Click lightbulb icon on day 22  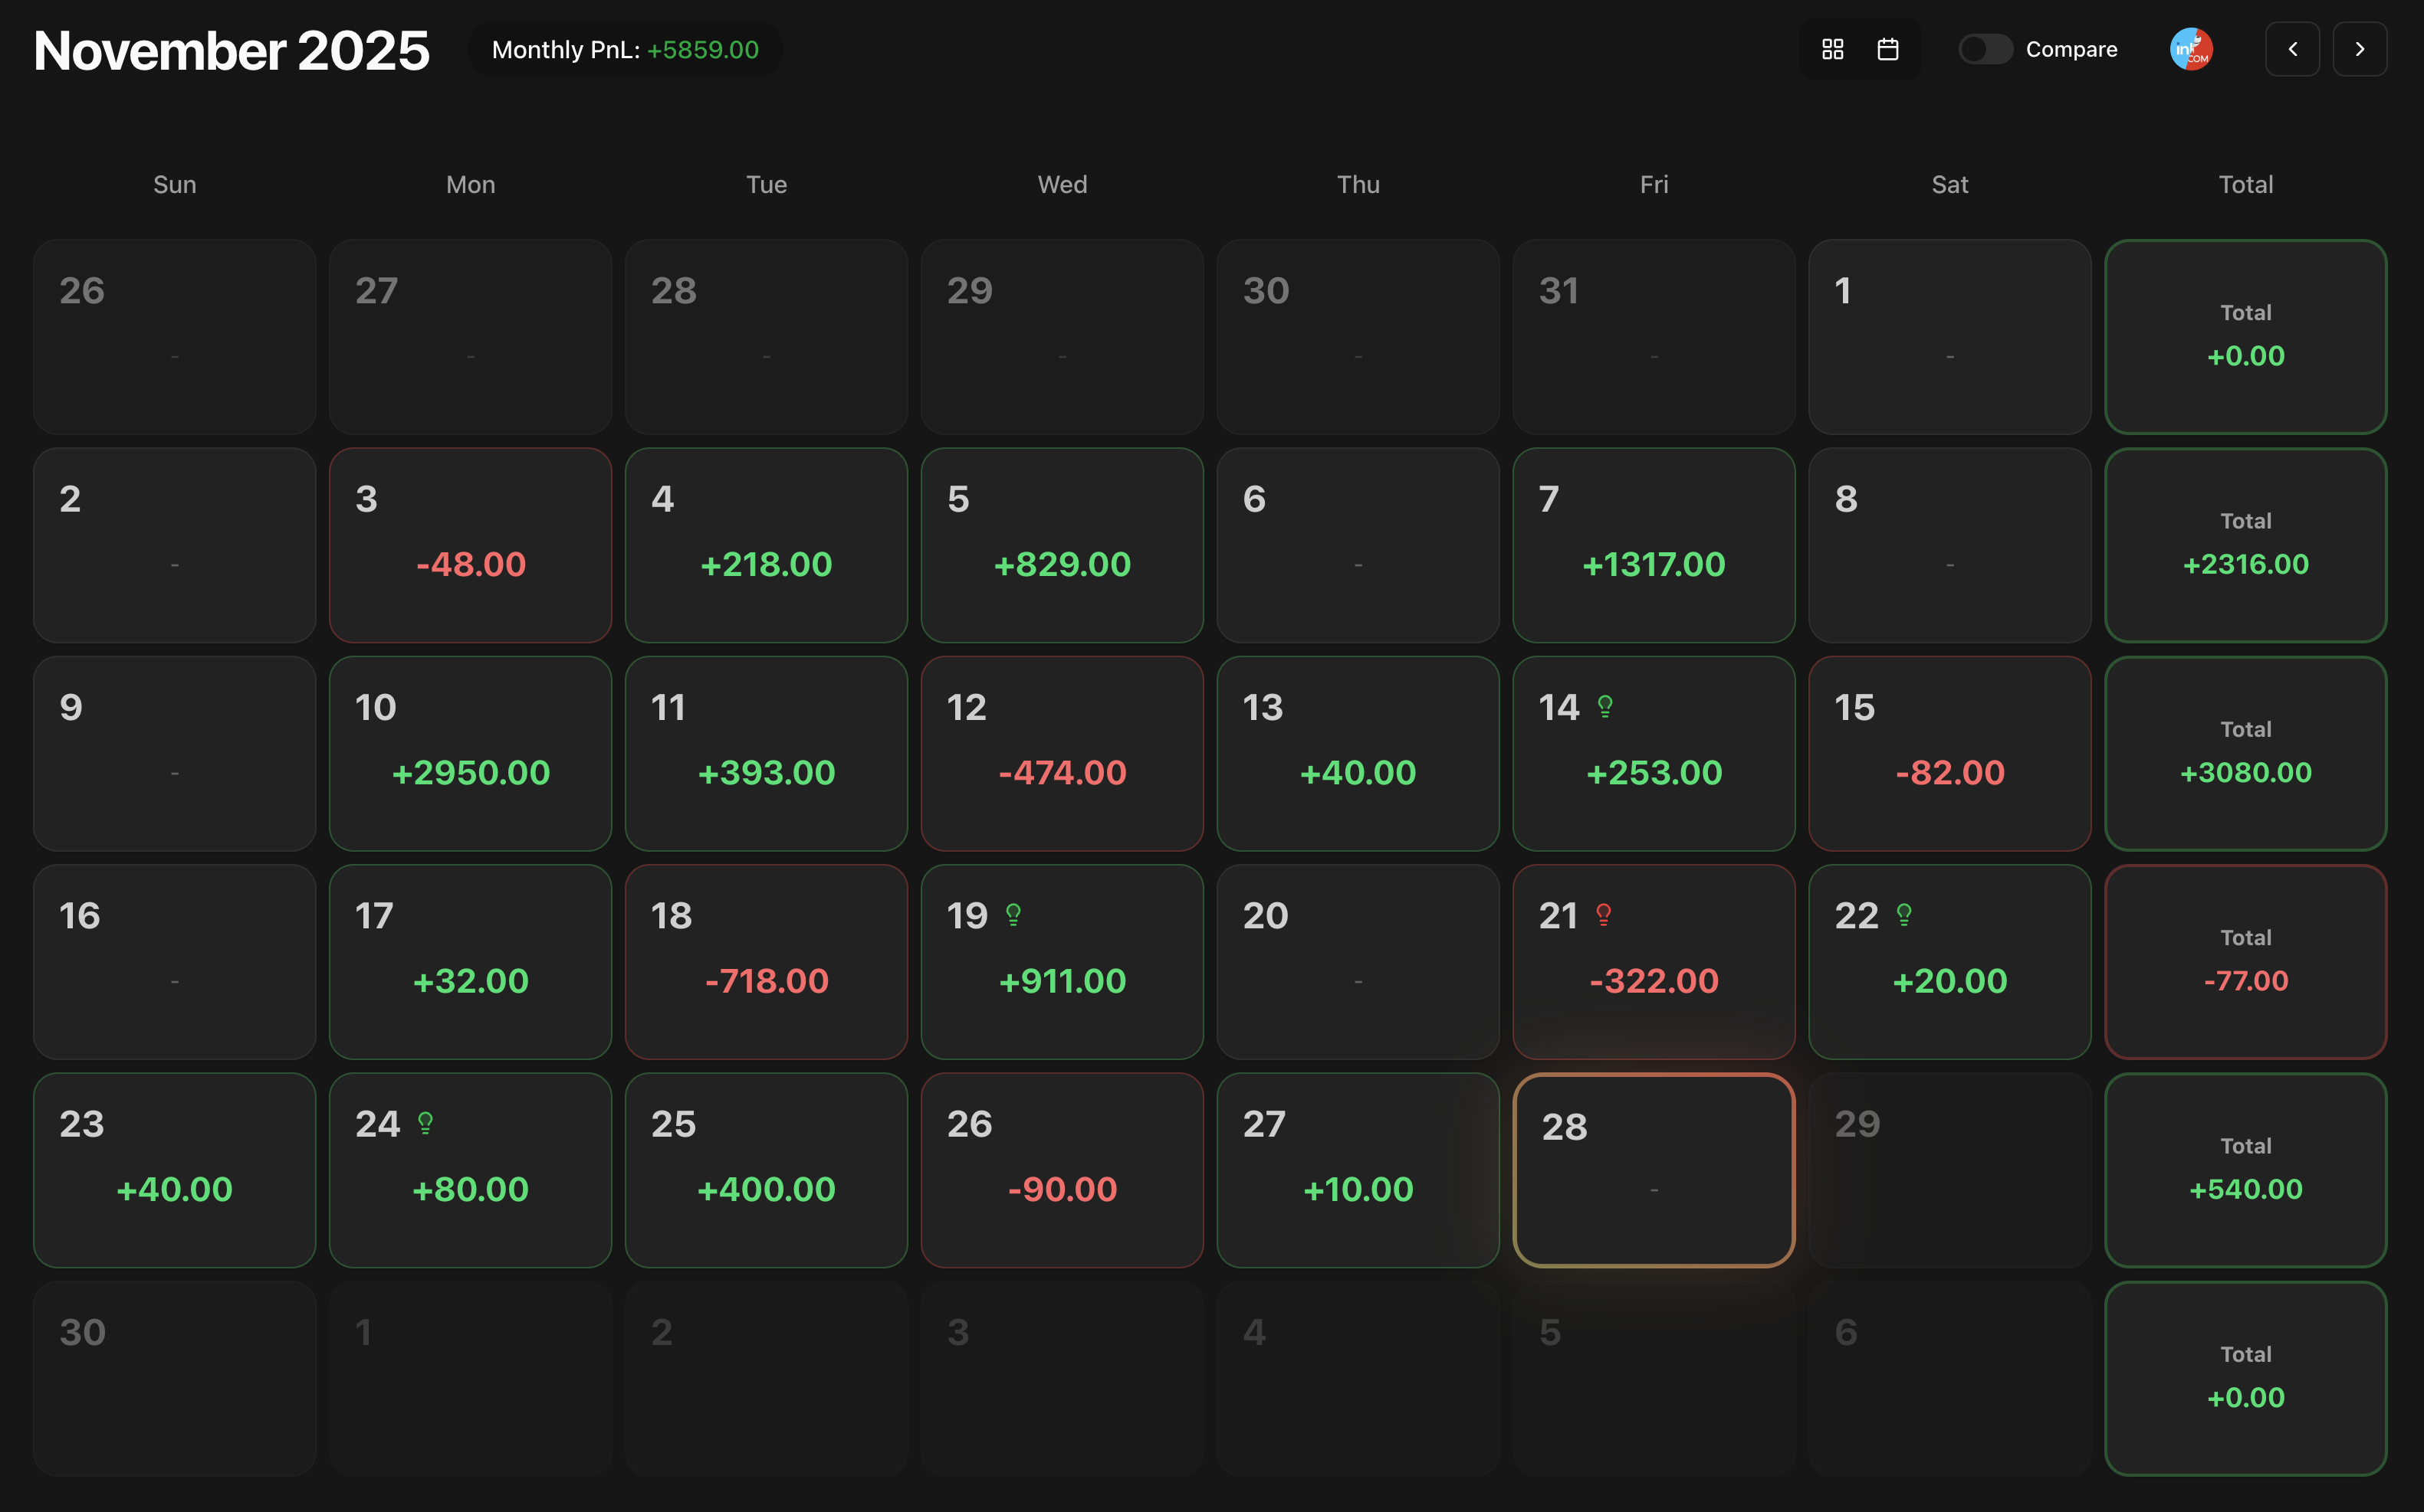coord(1903,915)
